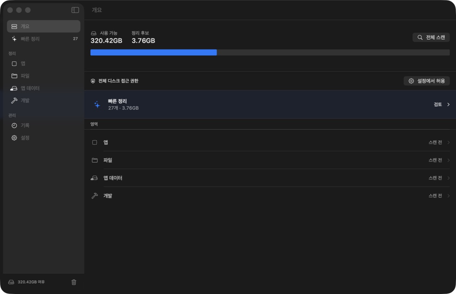Screen dimensions: 456x294
Task: Expand the 앱 데이터 row chevron
Action: pos(448,178)
